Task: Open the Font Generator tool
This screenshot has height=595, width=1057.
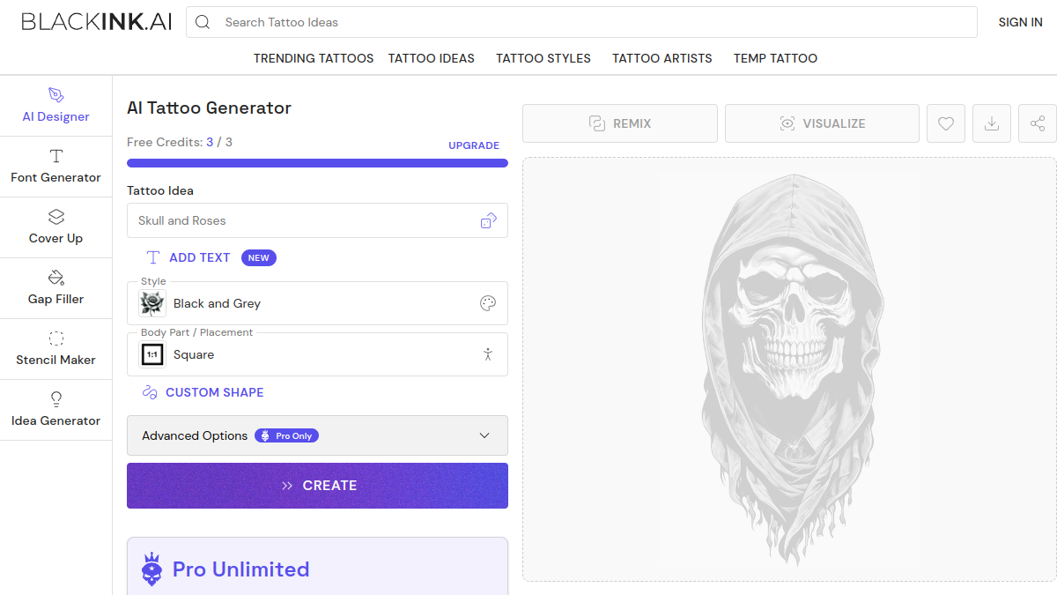Action: pyautogui.click(x=55, y=167)
